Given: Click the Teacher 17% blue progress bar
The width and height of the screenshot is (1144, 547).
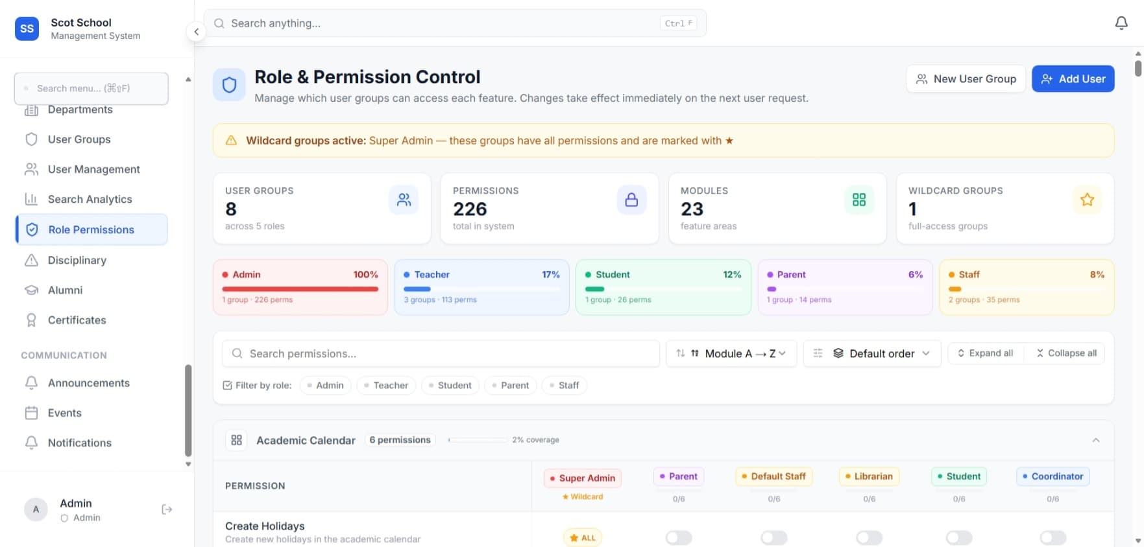Looking at the screenshot, I should [481, 289].
